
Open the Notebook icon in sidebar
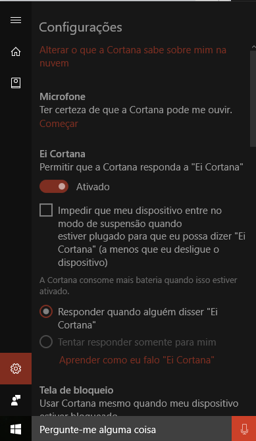[16, 83]
